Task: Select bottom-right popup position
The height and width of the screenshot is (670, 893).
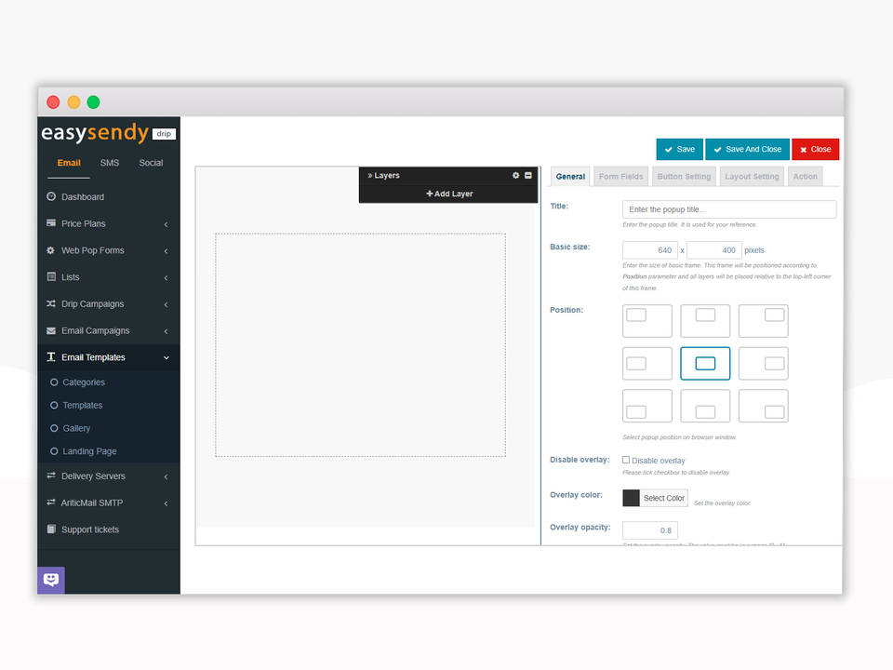Action: (x=763, y=406)
